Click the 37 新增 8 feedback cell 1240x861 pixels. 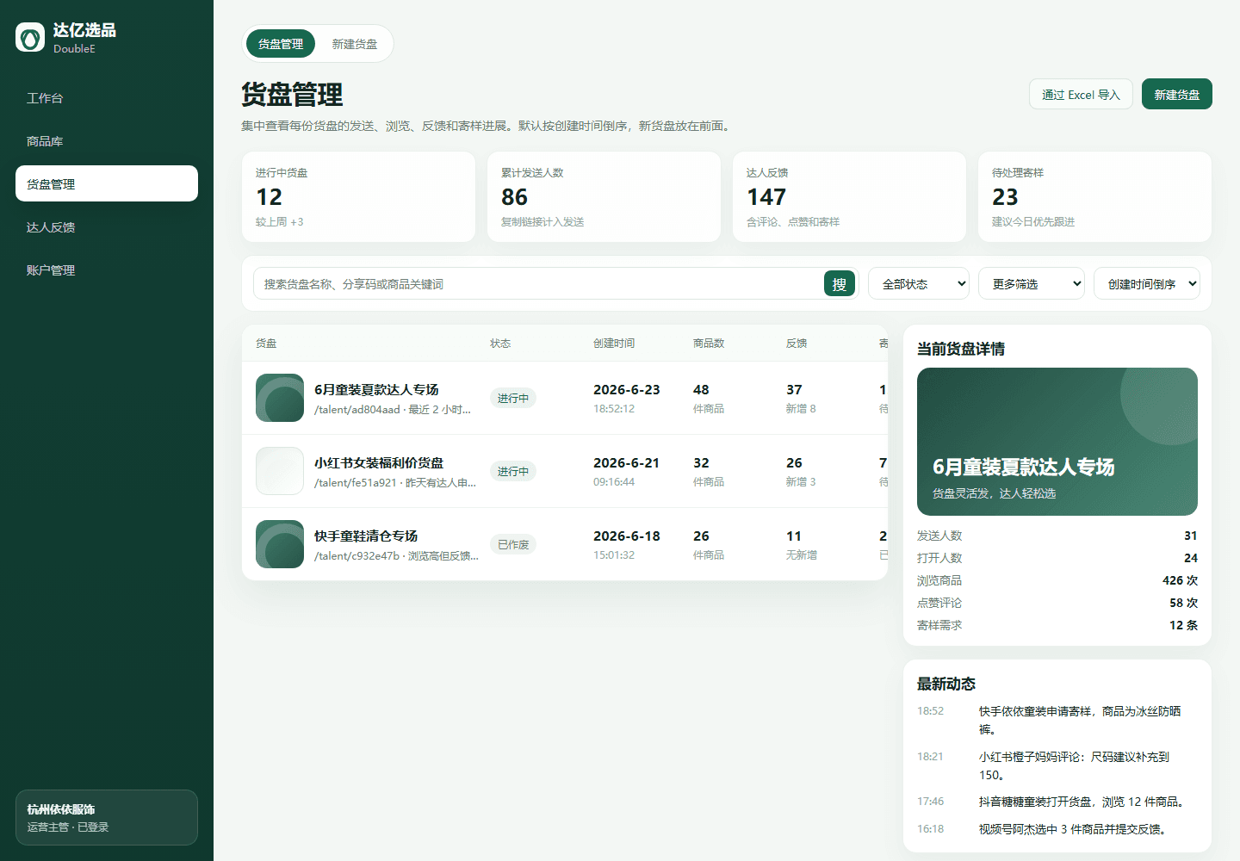pos(801,398)
